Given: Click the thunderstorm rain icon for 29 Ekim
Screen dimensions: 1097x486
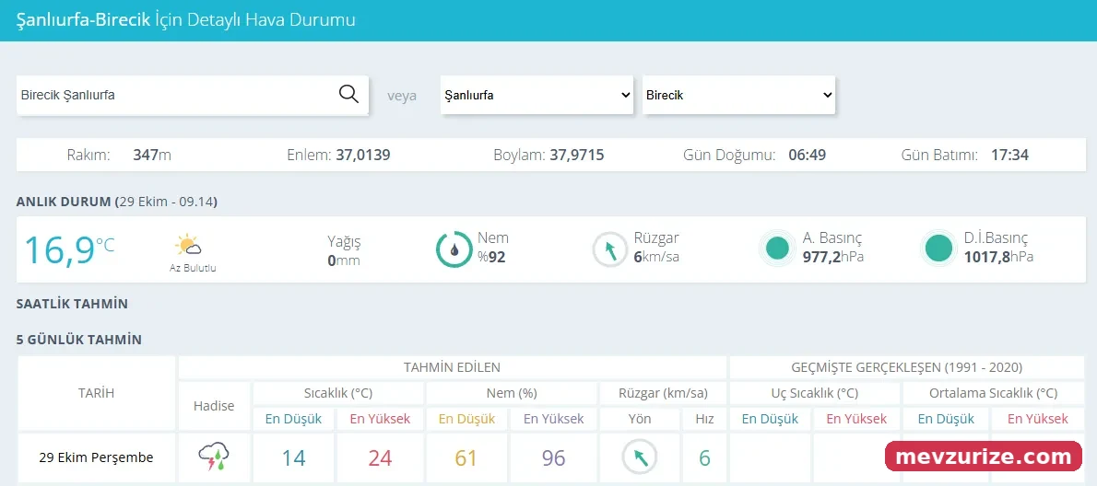Looking at the screenshot, I should pos(214,457).
